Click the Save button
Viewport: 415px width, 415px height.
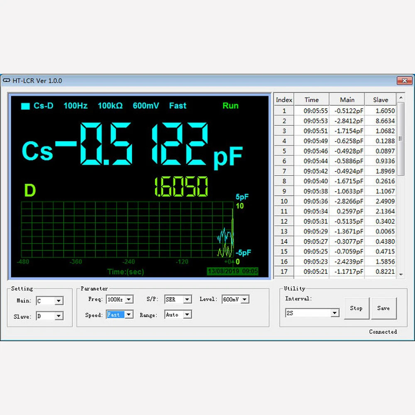[383, 308]
